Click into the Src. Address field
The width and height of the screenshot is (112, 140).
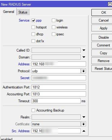tap(56, 131)
